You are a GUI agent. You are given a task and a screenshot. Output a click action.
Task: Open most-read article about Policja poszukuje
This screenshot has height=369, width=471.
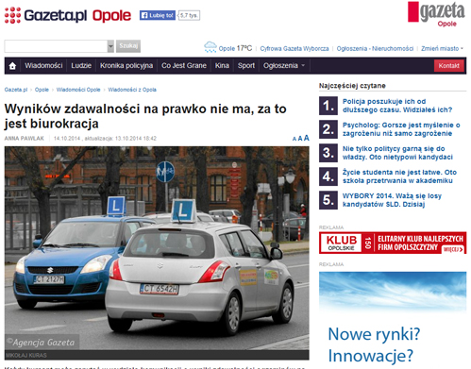click(397, 106)
